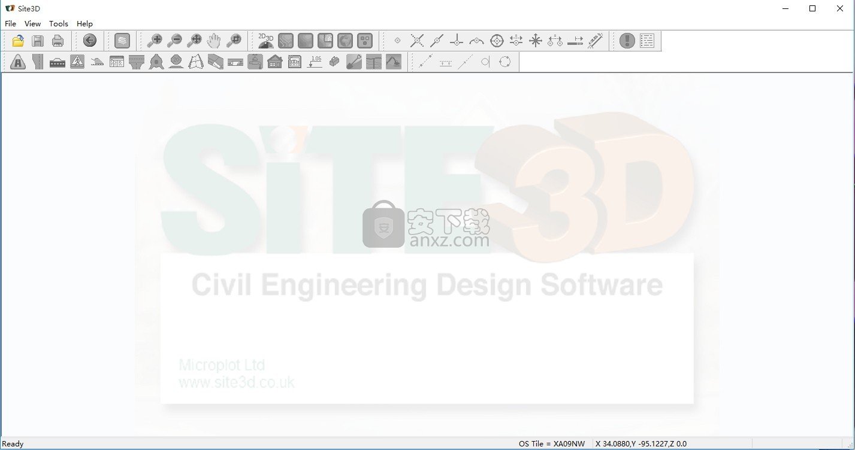Select the shovel earthworks icon
This screenshot has height=450, width=855.
pos(354,62)
